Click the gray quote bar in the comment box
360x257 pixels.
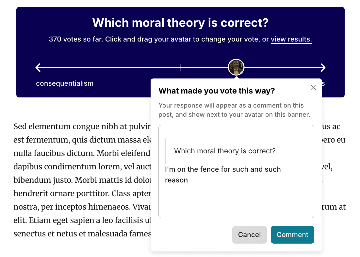coord(166,151)
